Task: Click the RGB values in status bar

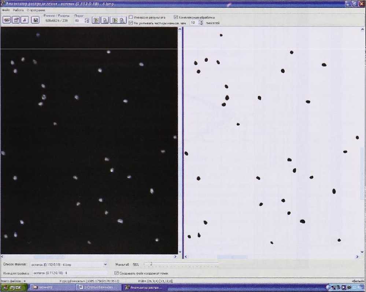Action: [x=155, y=281]
